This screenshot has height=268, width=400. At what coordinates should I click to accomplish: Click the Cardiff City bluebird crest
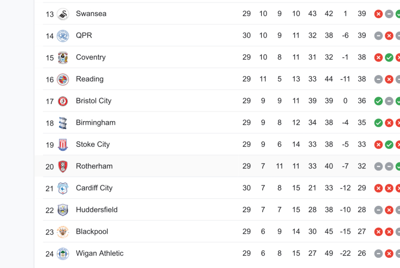[63, 188]
